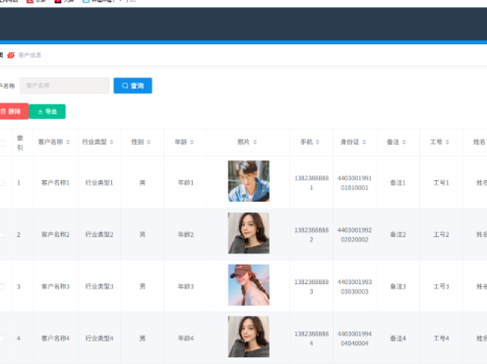487x364 pixels.
Task: Click the cell 年龄4
Action: [x=186, y=338]
